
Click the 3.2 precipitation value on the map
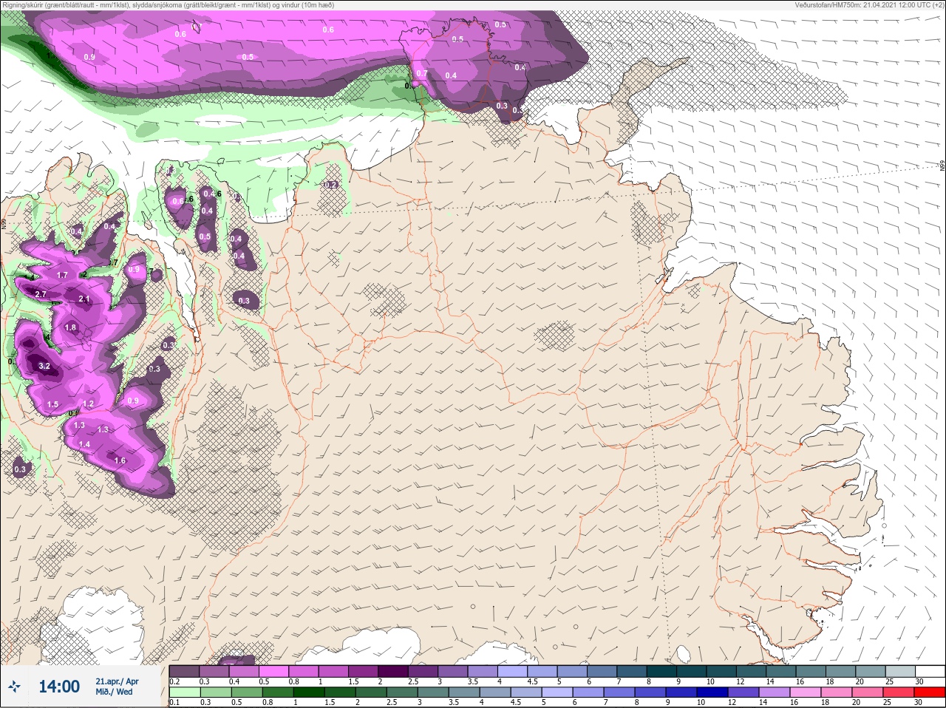click(x=44, y=366)
